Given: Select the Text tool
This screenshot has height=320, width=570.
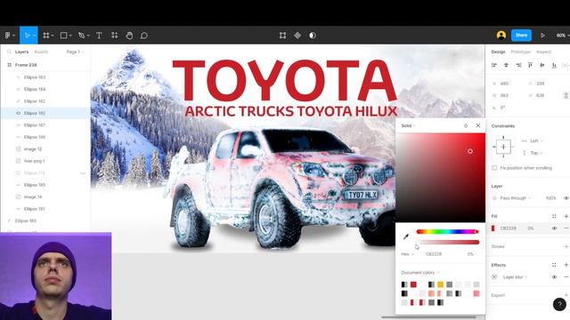Looking at the screenshot, I should [x=99, y=36].
